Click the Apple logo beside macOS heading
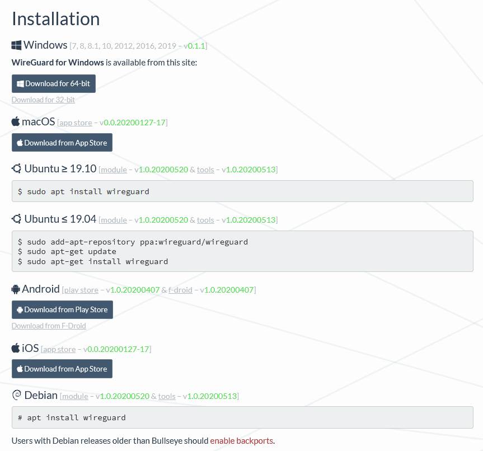The image size is (483, 451). pos(16,121)
